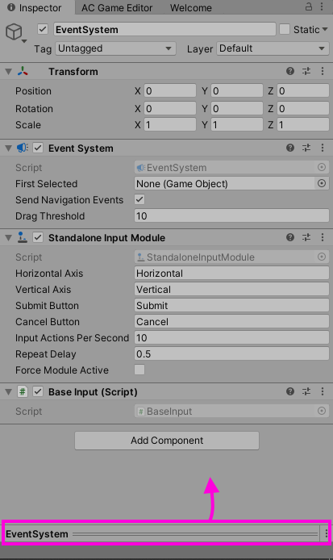Image resolution: width=333 pixels, height=560 pixels.
Task: Open Transform preset selector icon
Action: tap(306, 71)
